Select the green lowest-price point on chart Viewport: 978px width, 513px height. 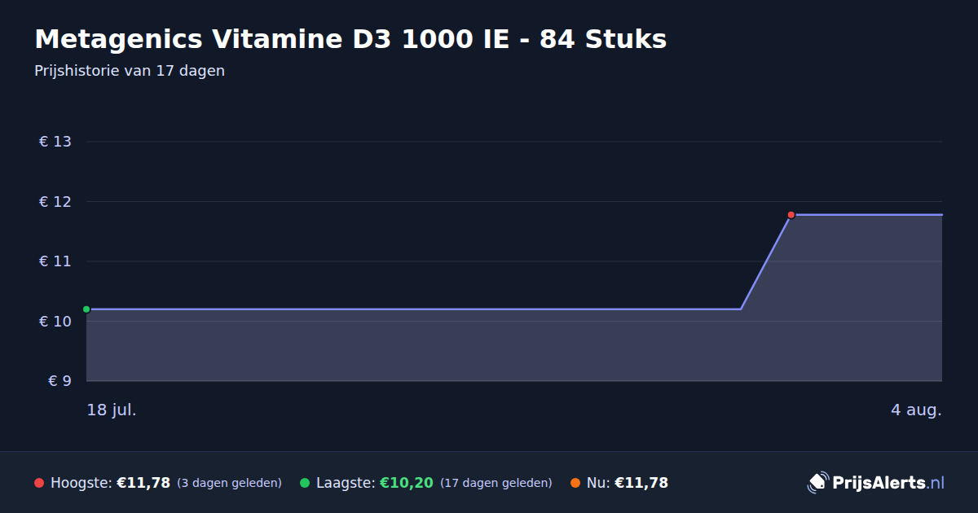(86, 309)
